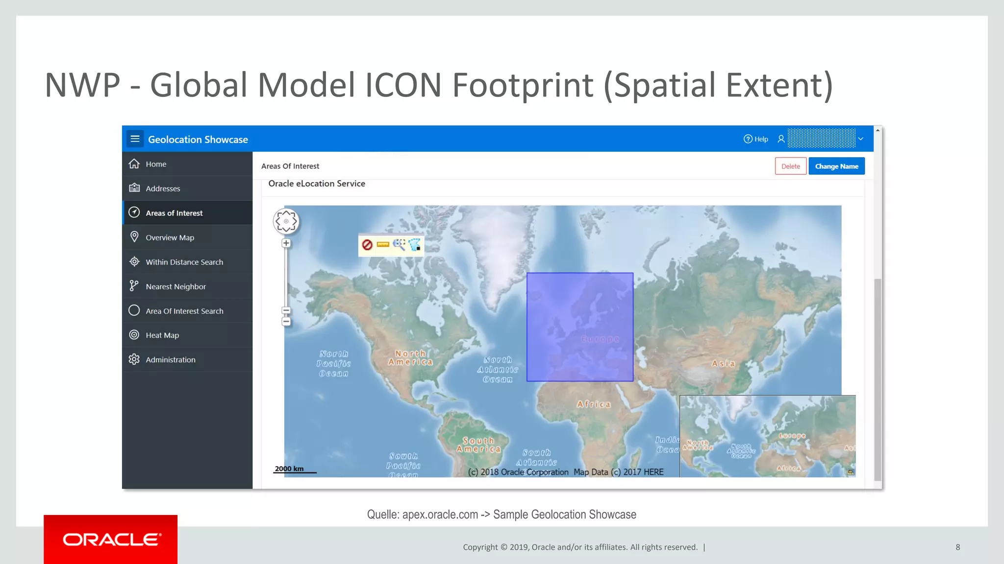Click the Nearest Neighbor branch icon
The height and width of the screenshot is (564, 1004).
coord(134,286)
